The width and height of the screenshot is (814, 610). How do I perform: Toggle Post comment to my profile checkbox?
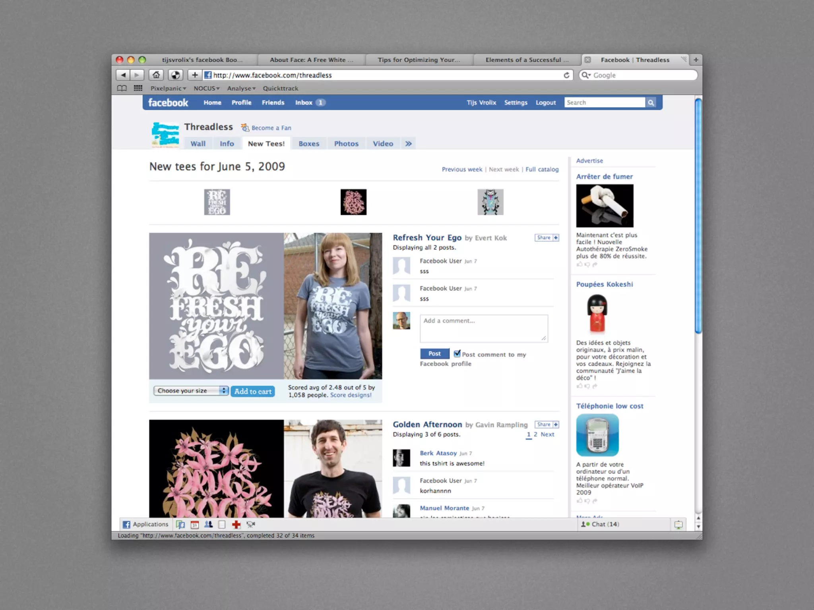[457, 353]
